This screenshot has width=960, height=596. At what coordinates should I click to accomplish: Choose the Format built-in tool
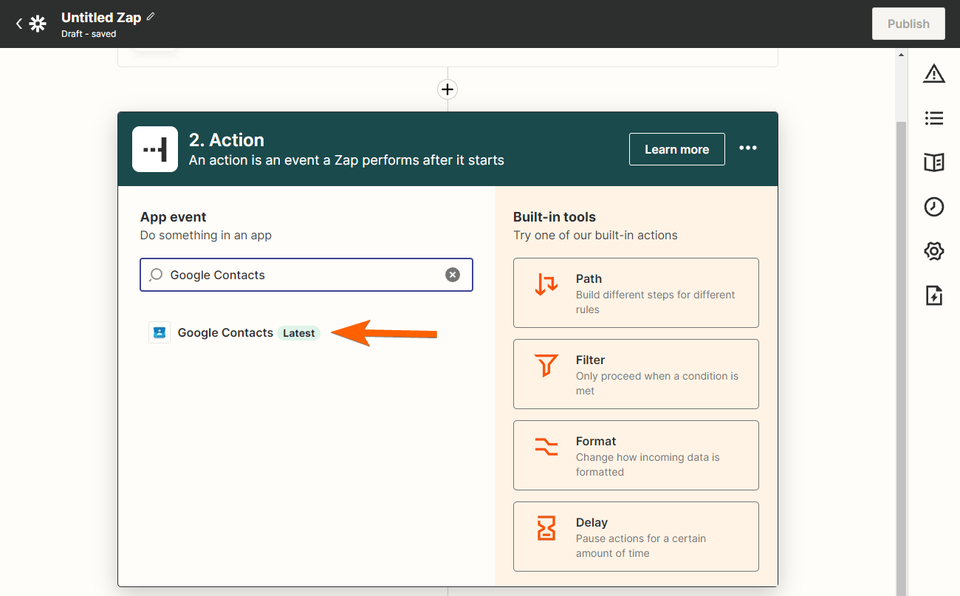point(636,455)
